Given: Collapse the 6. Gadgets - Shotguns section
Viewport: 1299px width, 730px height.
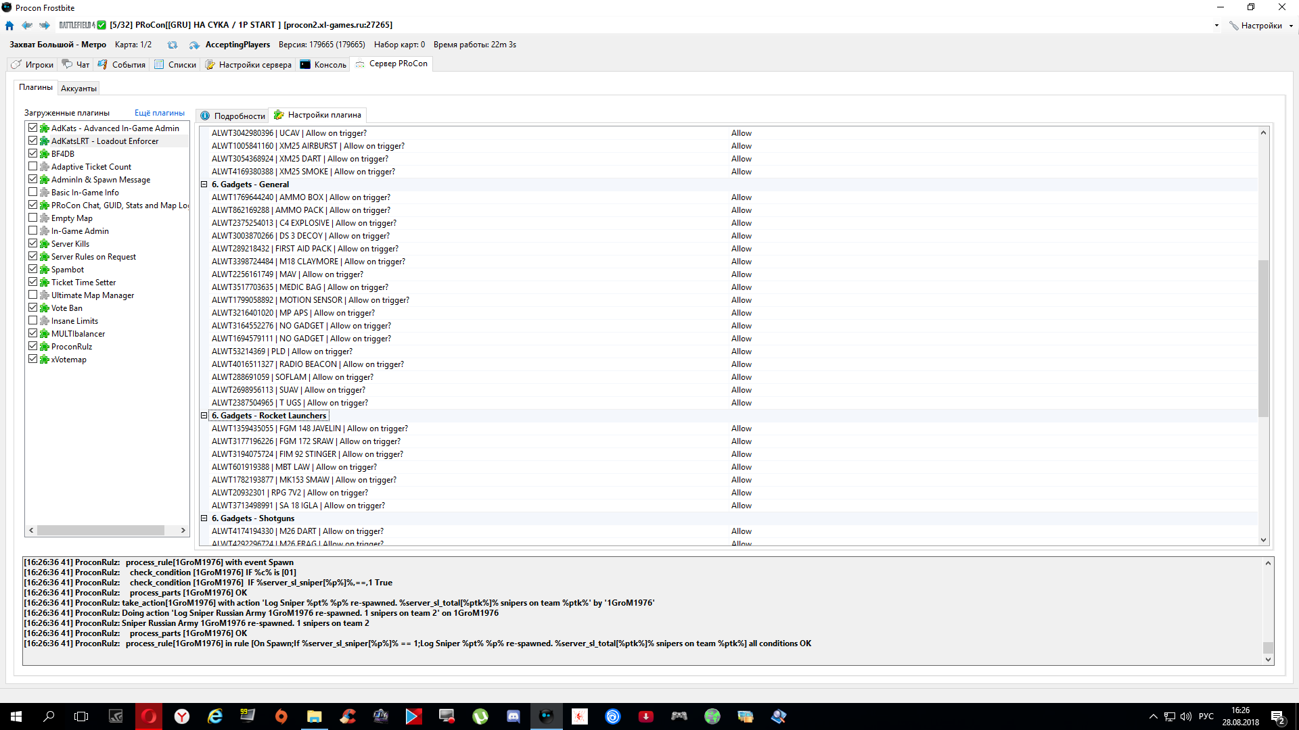Looking at the screenshot, I should pyautogui.click(x=204, y=518).
